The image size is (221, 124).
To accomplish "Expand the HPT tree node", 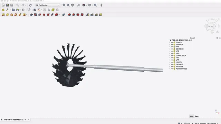I will [x=170, y=58].
